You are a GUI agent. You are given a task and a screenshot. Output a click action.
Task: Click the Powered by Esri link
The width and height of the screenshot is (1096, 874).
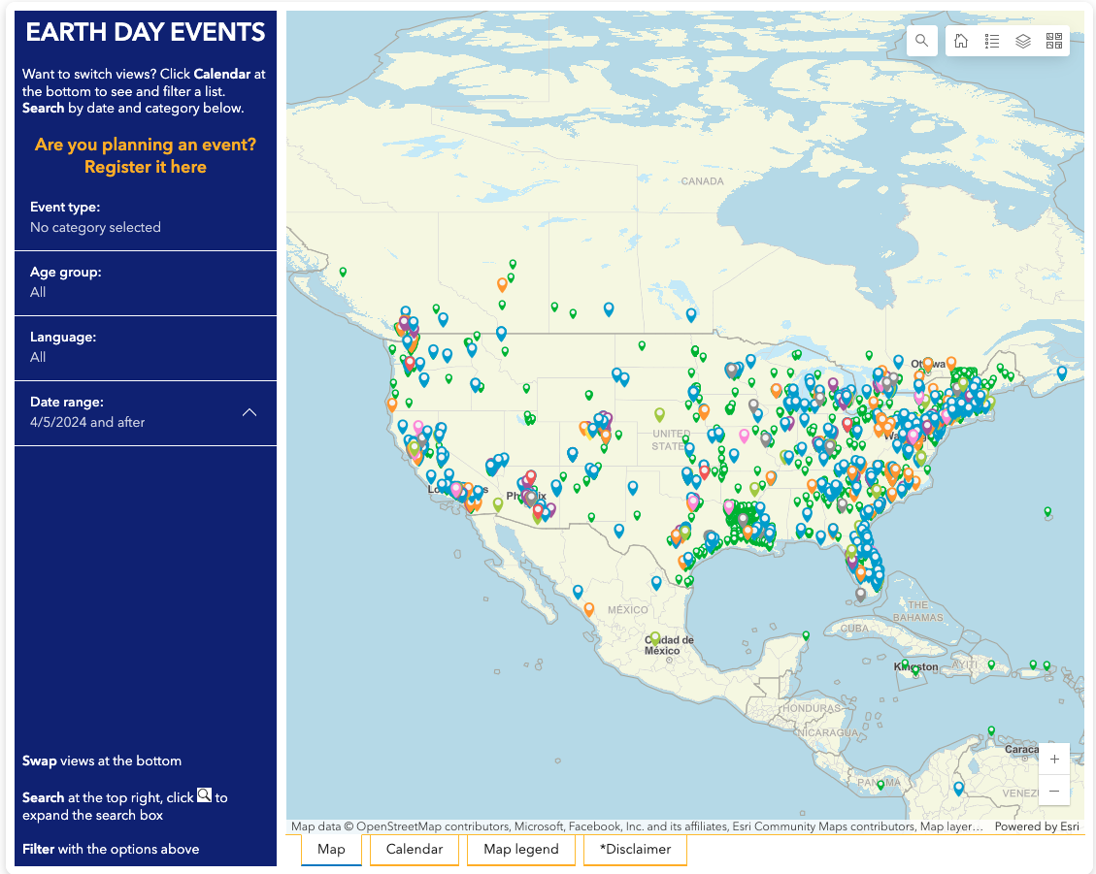tap(1037, 826)
